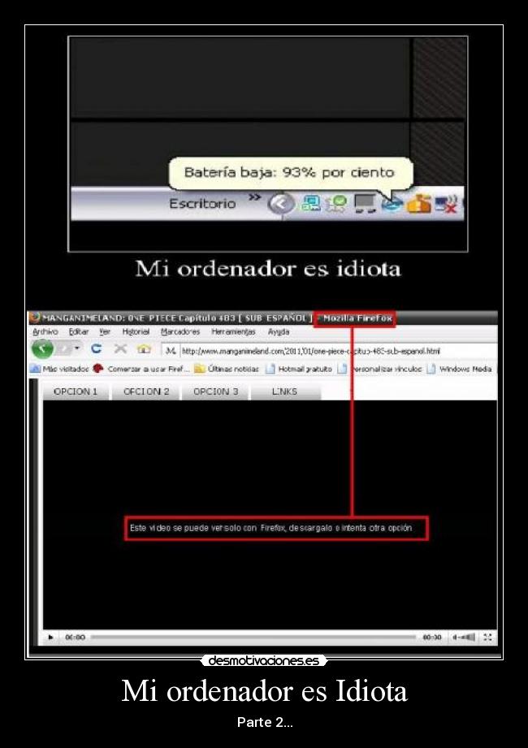Click the grey monitor tray icon
This screenshot has height=748, width=528.
coord(365,204)
